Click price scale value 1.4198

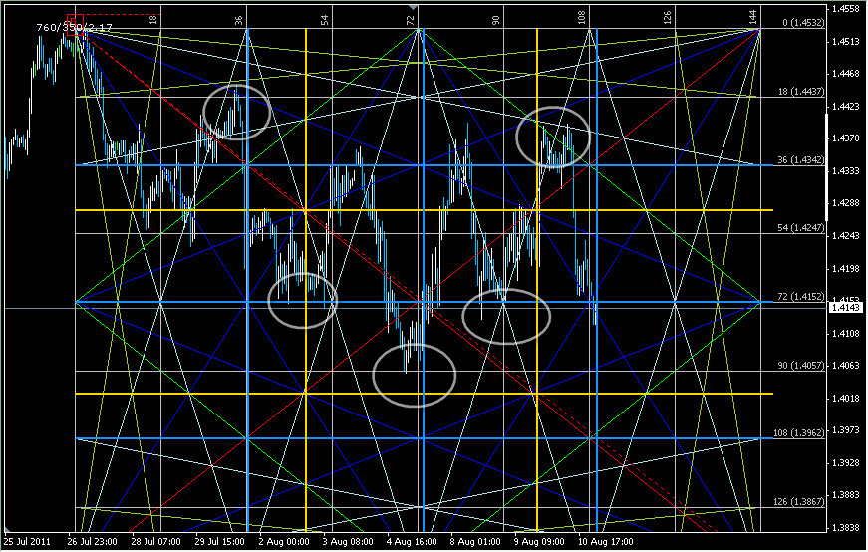pyautogui.click(x=846, y=269)
